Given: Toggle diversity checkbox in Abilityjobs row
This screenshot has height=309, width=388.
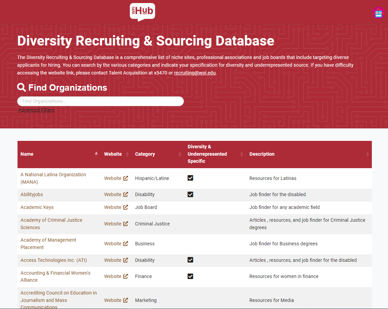Looking at the screenshot, I should click(x=190, y=194).
